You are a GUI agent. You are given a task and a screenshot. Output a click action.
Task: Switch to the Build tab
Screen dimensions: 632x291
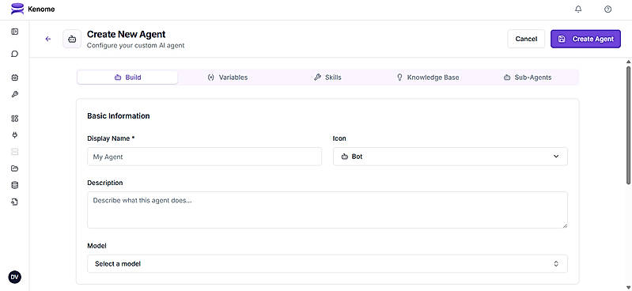click(x=127, y=77)
